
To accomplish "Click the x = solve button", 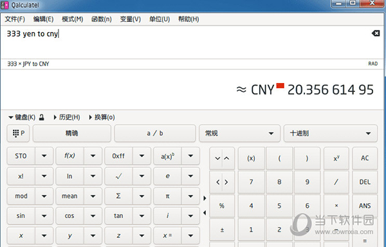I will pyautogui.click(x=167, y=235).
